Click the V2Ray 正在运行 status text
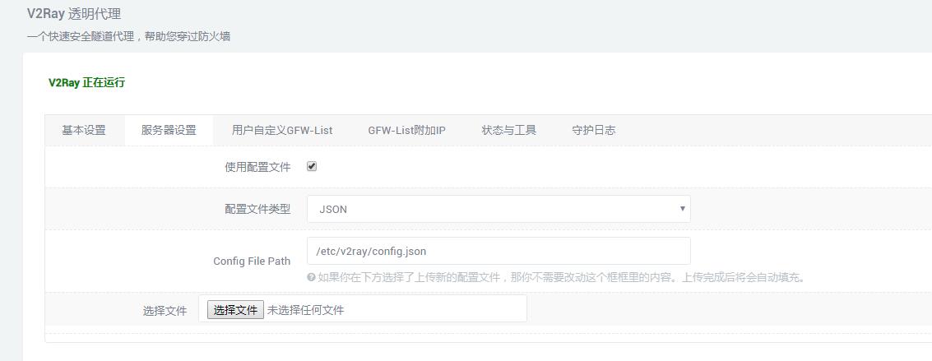932x361 pixels. coord(87,82)
